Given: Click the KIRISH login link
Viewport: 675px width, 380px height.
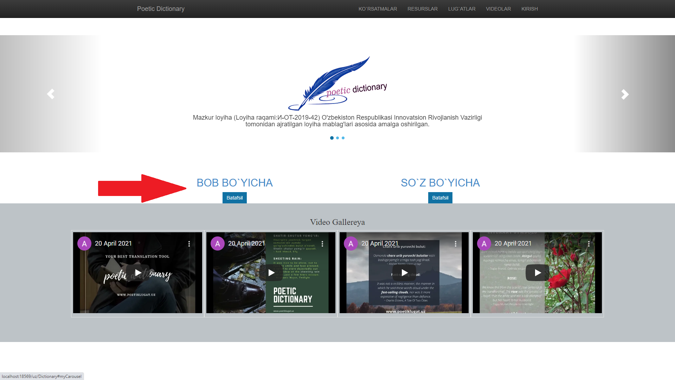Looking at the screenshot, I should [529, 9].
